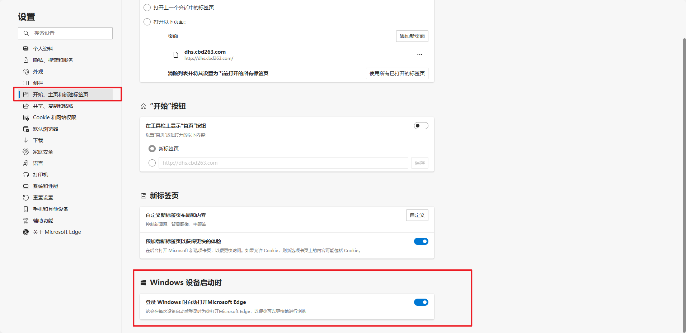Click the 使用所有已打开的标签页 button
Viewport: 686px width, 333px height.
pos(397,73)
